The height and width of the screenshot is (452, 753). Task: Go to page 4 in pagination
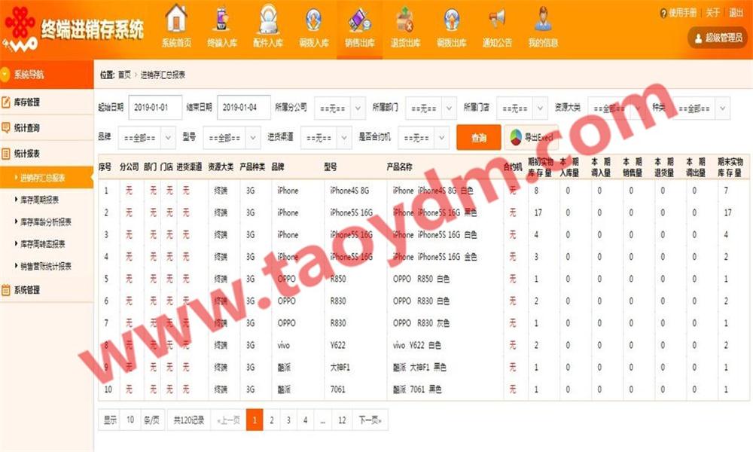306,420
